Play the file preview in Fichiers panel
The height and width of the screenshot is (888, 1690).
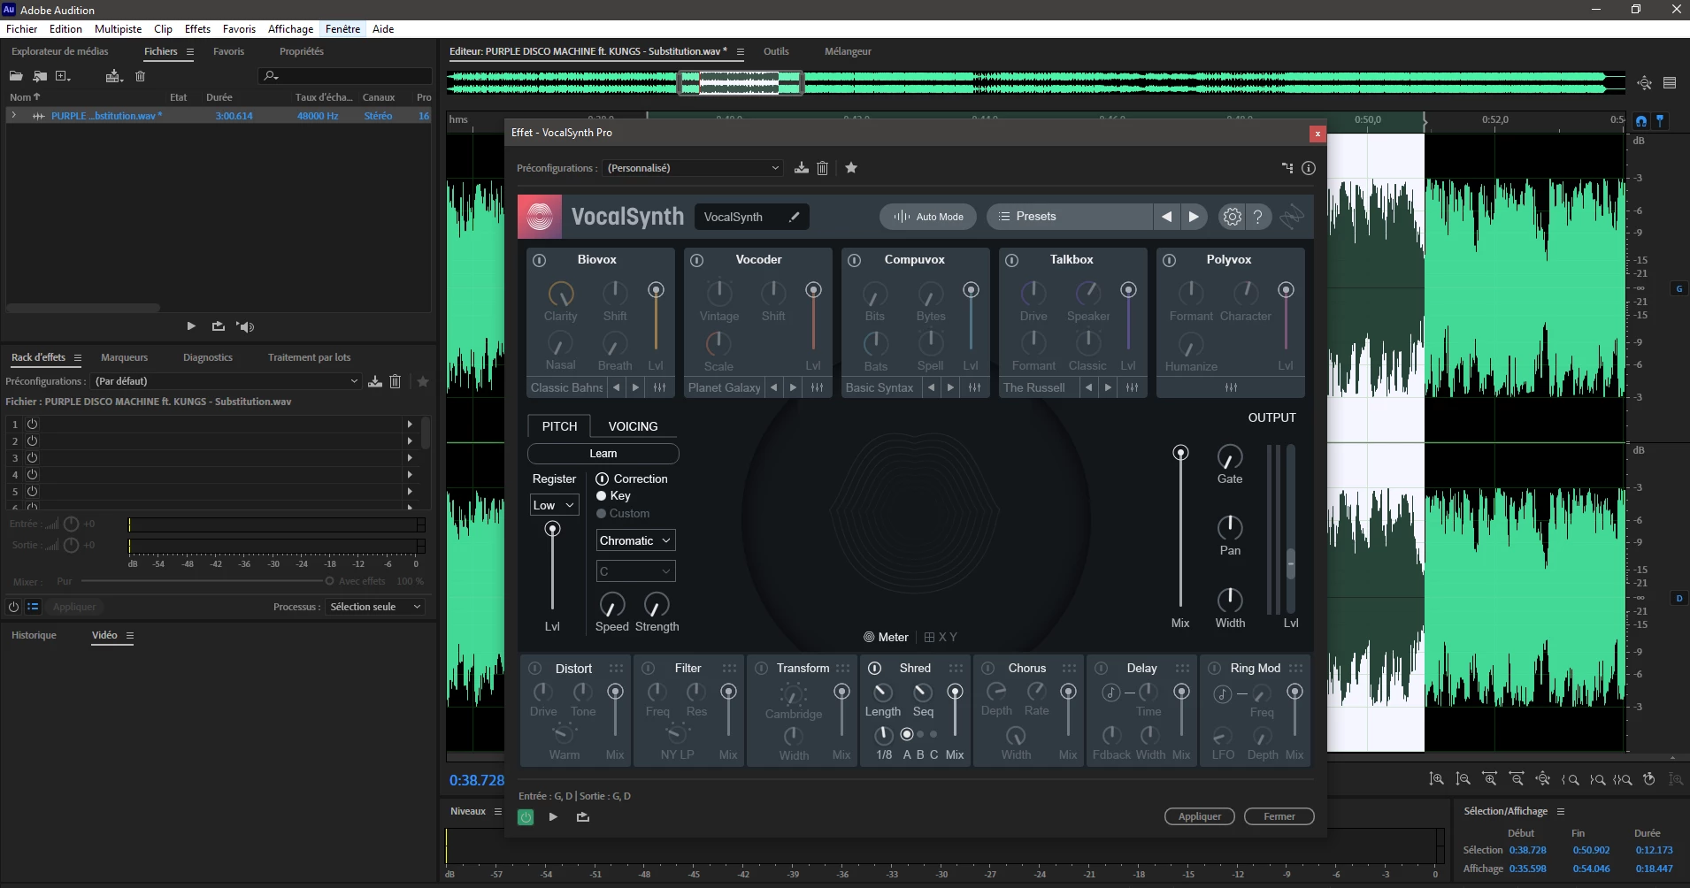click(x=191, y=326)
